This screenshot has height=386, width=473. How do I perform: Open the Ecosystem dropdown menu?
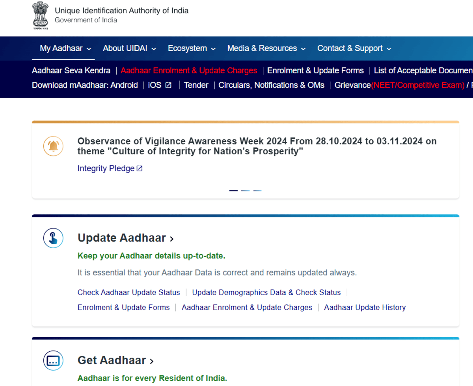pos(192,48)
